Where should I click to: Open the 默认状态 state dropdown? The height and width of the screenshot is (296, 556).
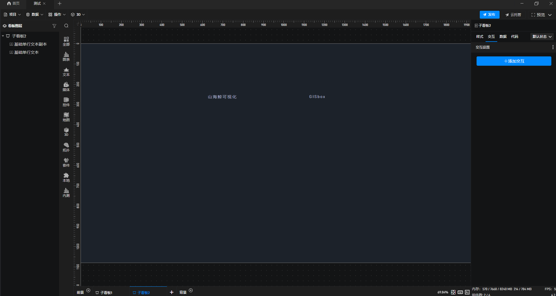[542, 37]
